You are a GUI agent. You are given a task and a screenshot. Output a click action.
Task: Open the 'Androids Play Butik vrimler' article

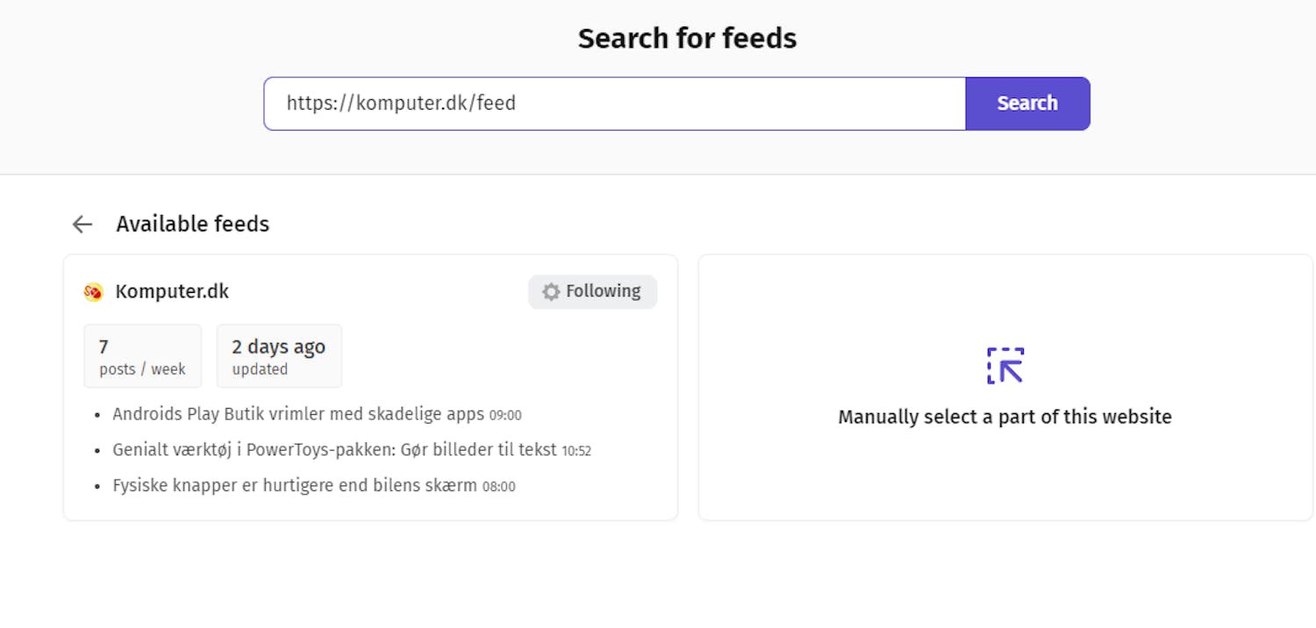tap(298, 414)
